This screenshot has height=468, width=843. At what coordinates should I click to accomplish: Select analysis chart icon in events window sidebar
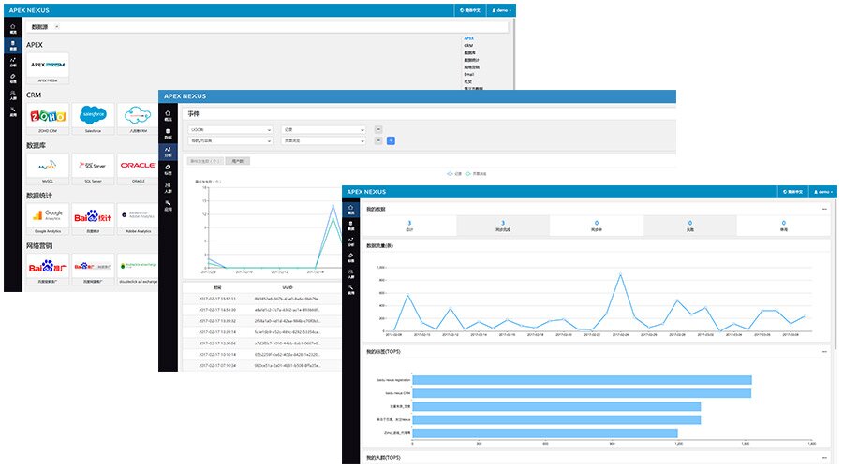pyautogui.click(x=168, y=152)
